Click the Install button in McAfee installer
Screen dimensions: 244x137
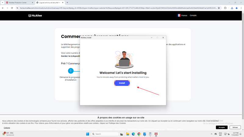click(122, 83)
